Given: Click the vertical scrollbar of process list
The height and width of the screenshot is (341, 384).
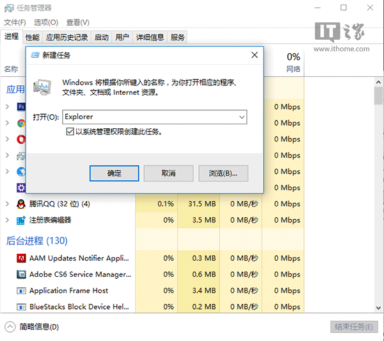Looking at the screenshot, I should coord(378,192).
